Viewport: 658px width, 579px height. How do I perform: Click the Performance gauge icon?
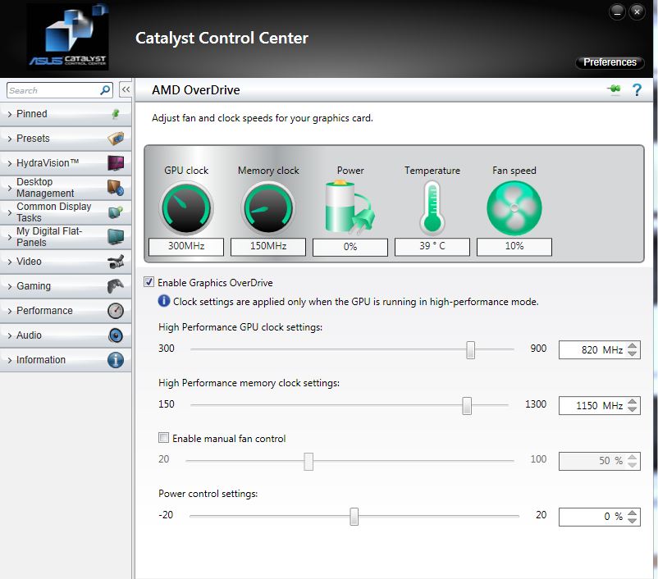tap(116, 311)
